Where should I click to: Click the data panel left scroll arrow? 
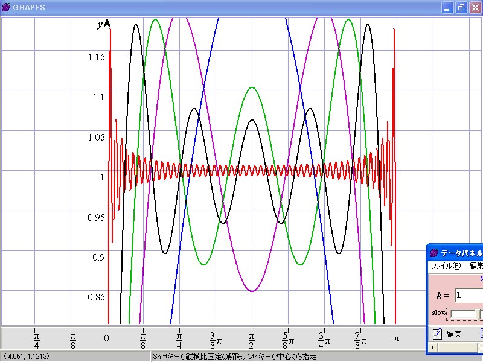432,348
